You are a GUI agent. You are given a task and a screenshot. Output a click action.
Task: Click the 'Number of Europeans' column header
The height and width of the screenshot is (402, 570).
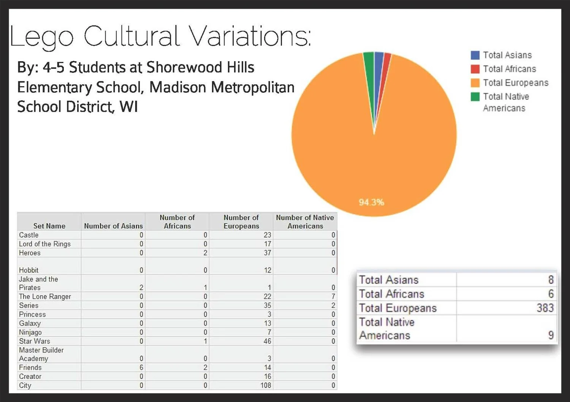coord(241,222)
